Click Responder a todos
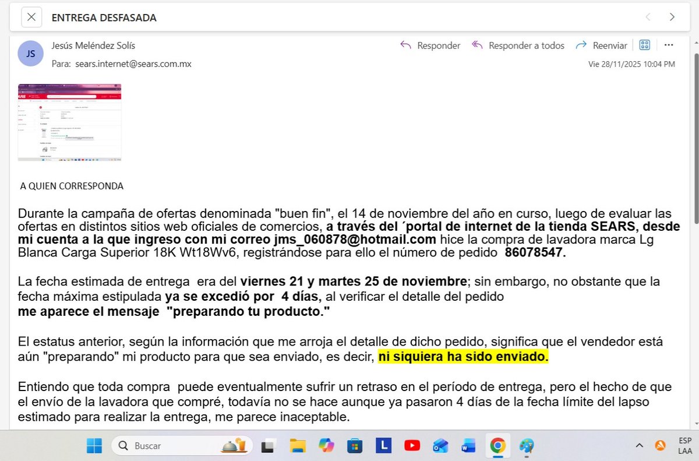 (x=518, y=45)
